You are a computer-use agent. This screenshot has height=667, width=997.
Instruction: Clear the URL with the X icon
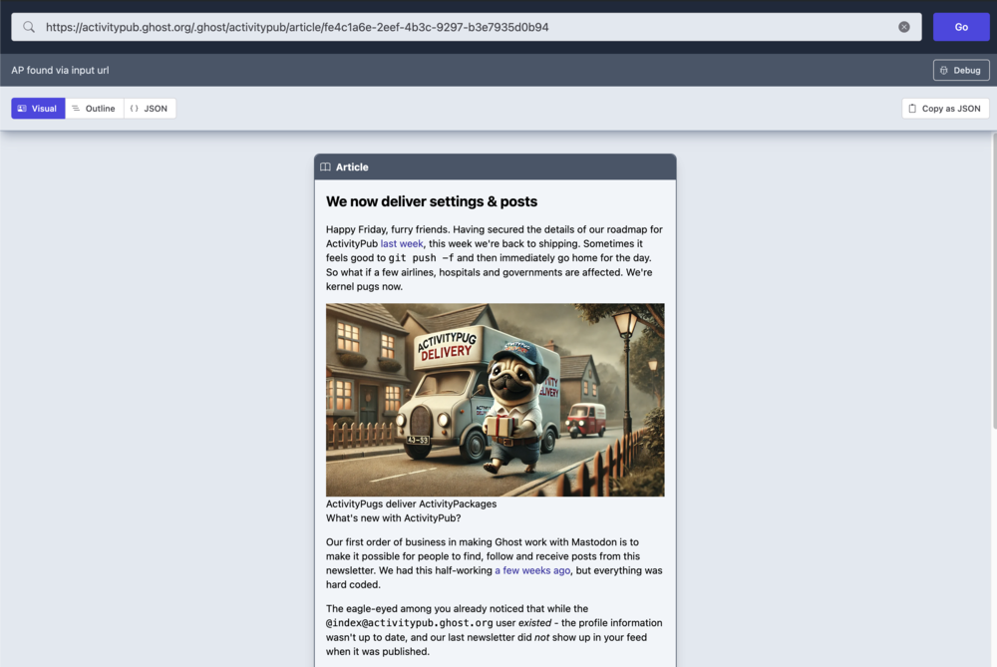pos(904,27)
